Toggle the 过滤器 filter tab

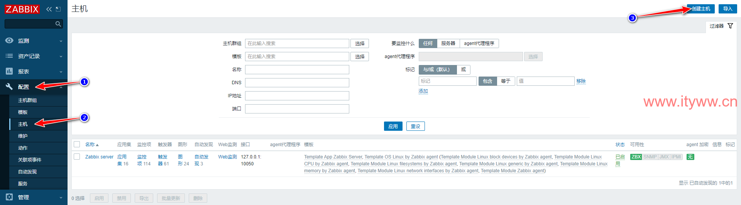pyautogui.click(x=721, y=26)
